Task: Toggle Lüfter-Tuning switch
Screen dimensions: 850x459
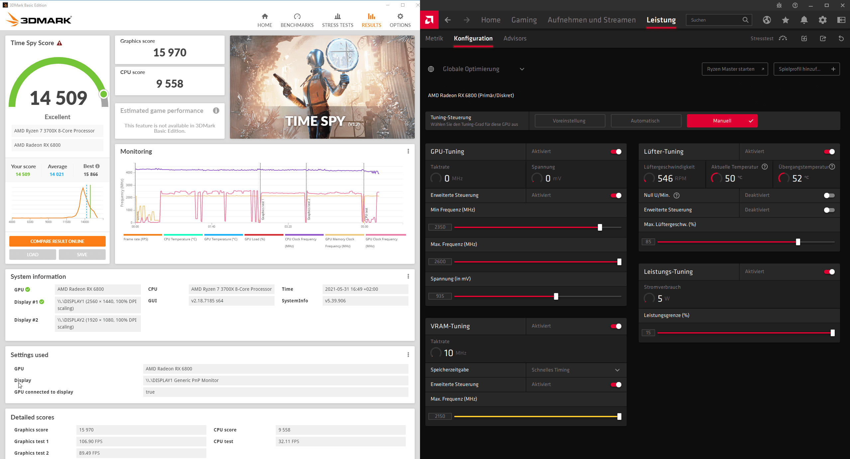Action: [x=829, y=152]
